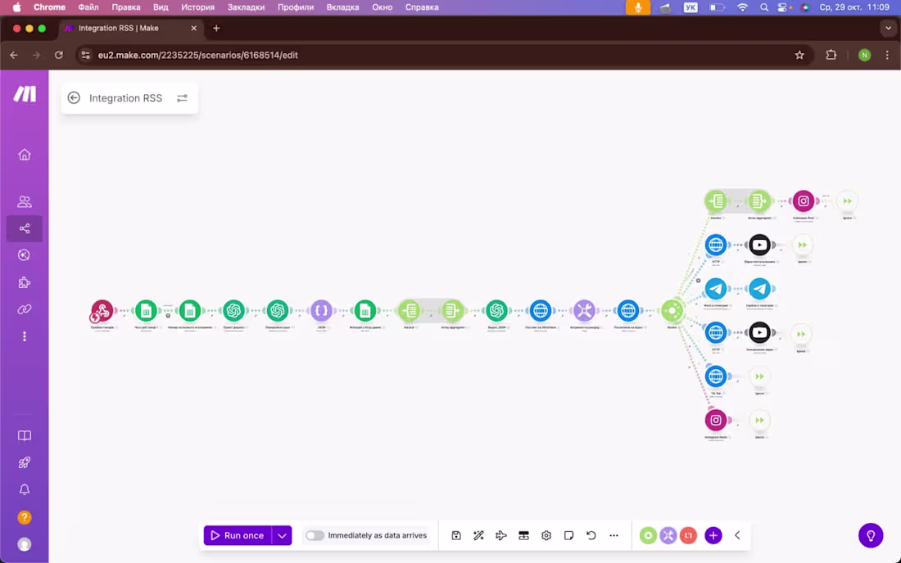This screenshot has height=563, width=901.
Task: Open Team in the Make sidebar
Action: pyautogui.click(x=24, y=201)
